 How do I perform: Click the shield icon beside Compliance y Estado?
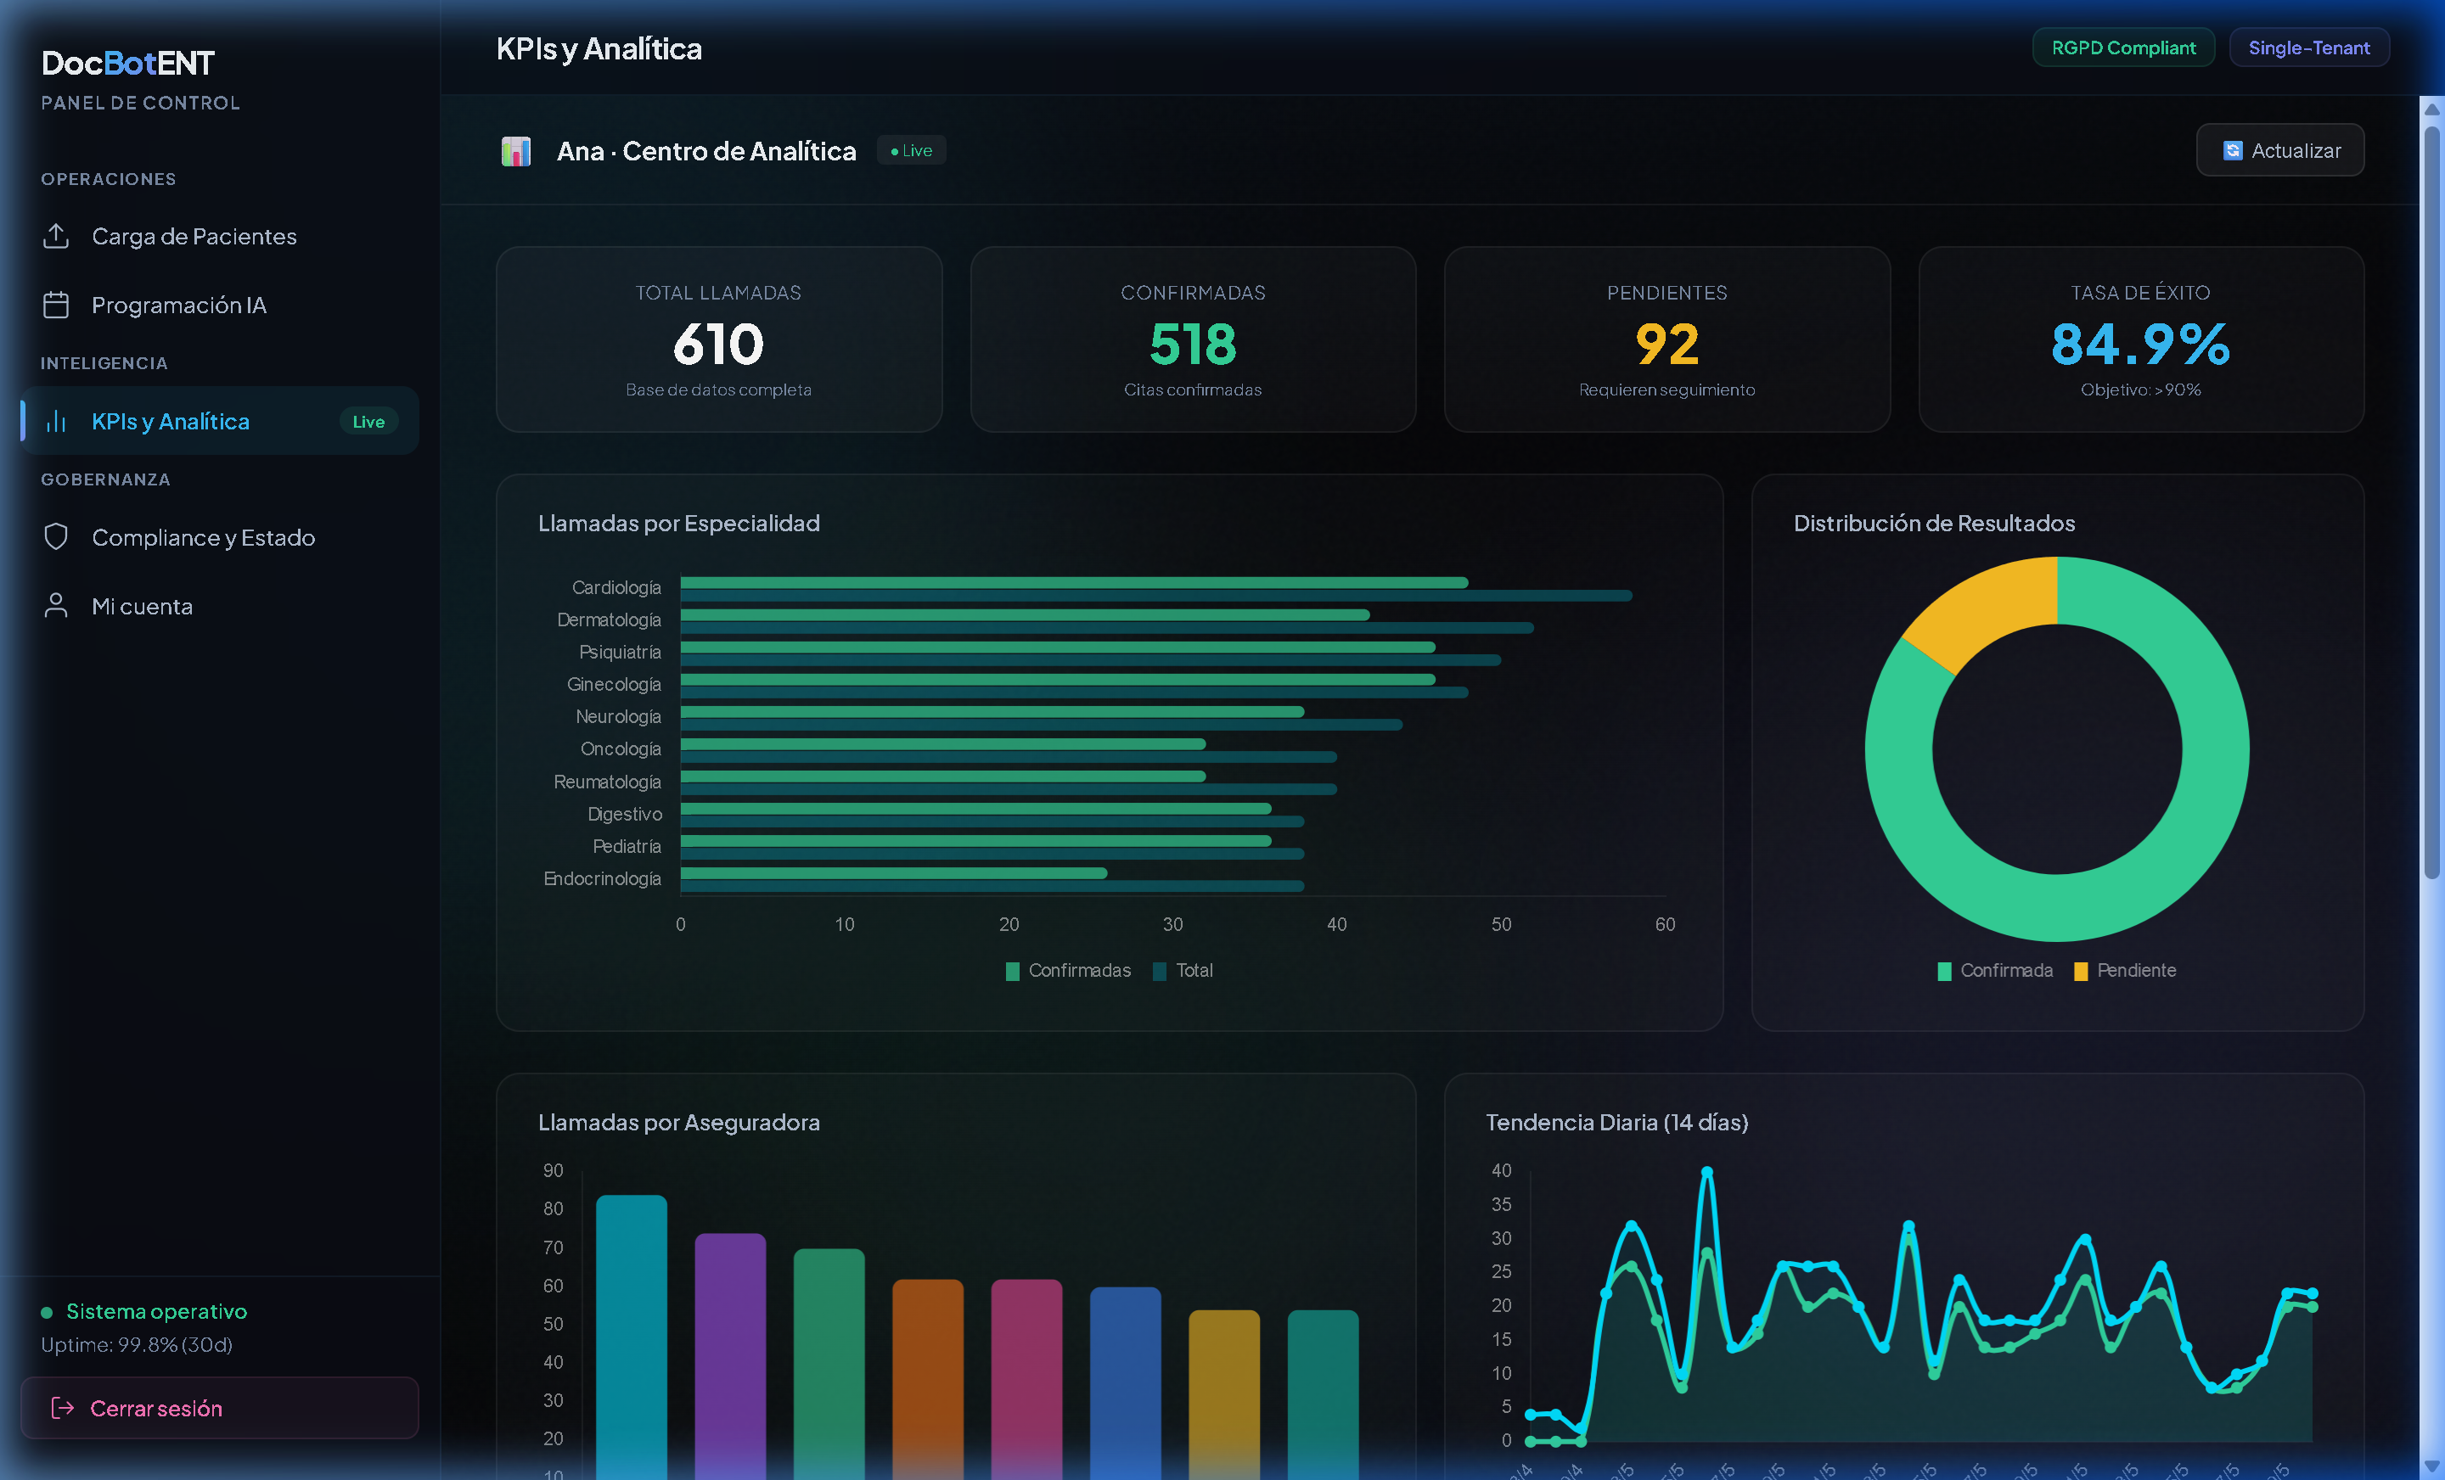pos(55,536)
